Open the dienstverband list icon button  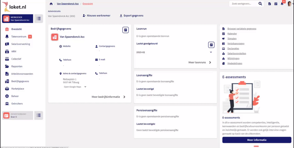pos(39,115)
